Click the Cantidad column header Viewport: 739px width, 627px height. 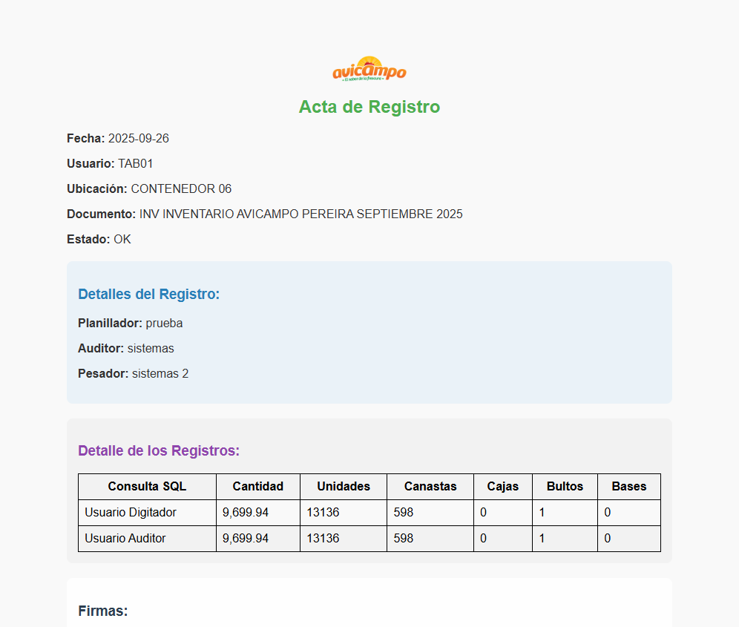click(x=258, y=487)
